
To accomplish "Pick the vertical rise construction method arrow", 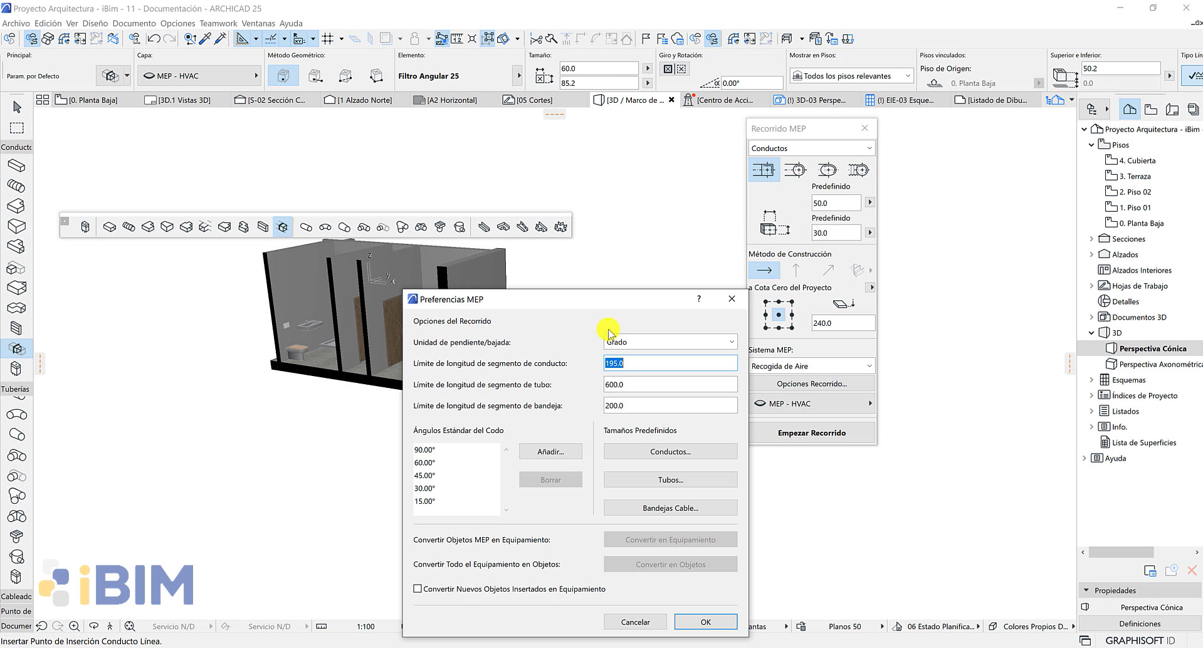I will tap(796, 269).
